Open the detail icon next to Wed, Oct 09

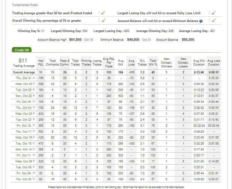pyautogui.click(x=34, y=161)
